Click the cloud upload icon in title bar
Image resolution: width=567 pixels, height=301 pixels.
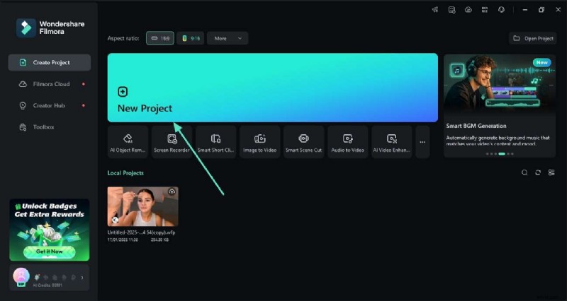pyautogui.click(x=468, y=10)
